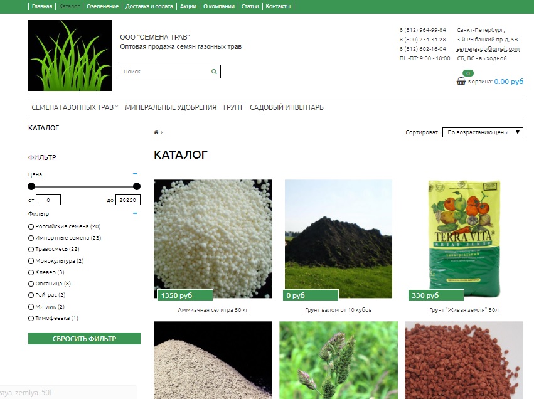534x399 pixels.
Task: Open the sort order dropdown
Action: pos(483,132)
